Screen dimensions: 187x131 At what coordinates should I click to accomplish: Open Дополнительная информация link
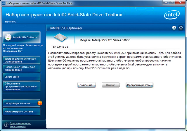20,125
